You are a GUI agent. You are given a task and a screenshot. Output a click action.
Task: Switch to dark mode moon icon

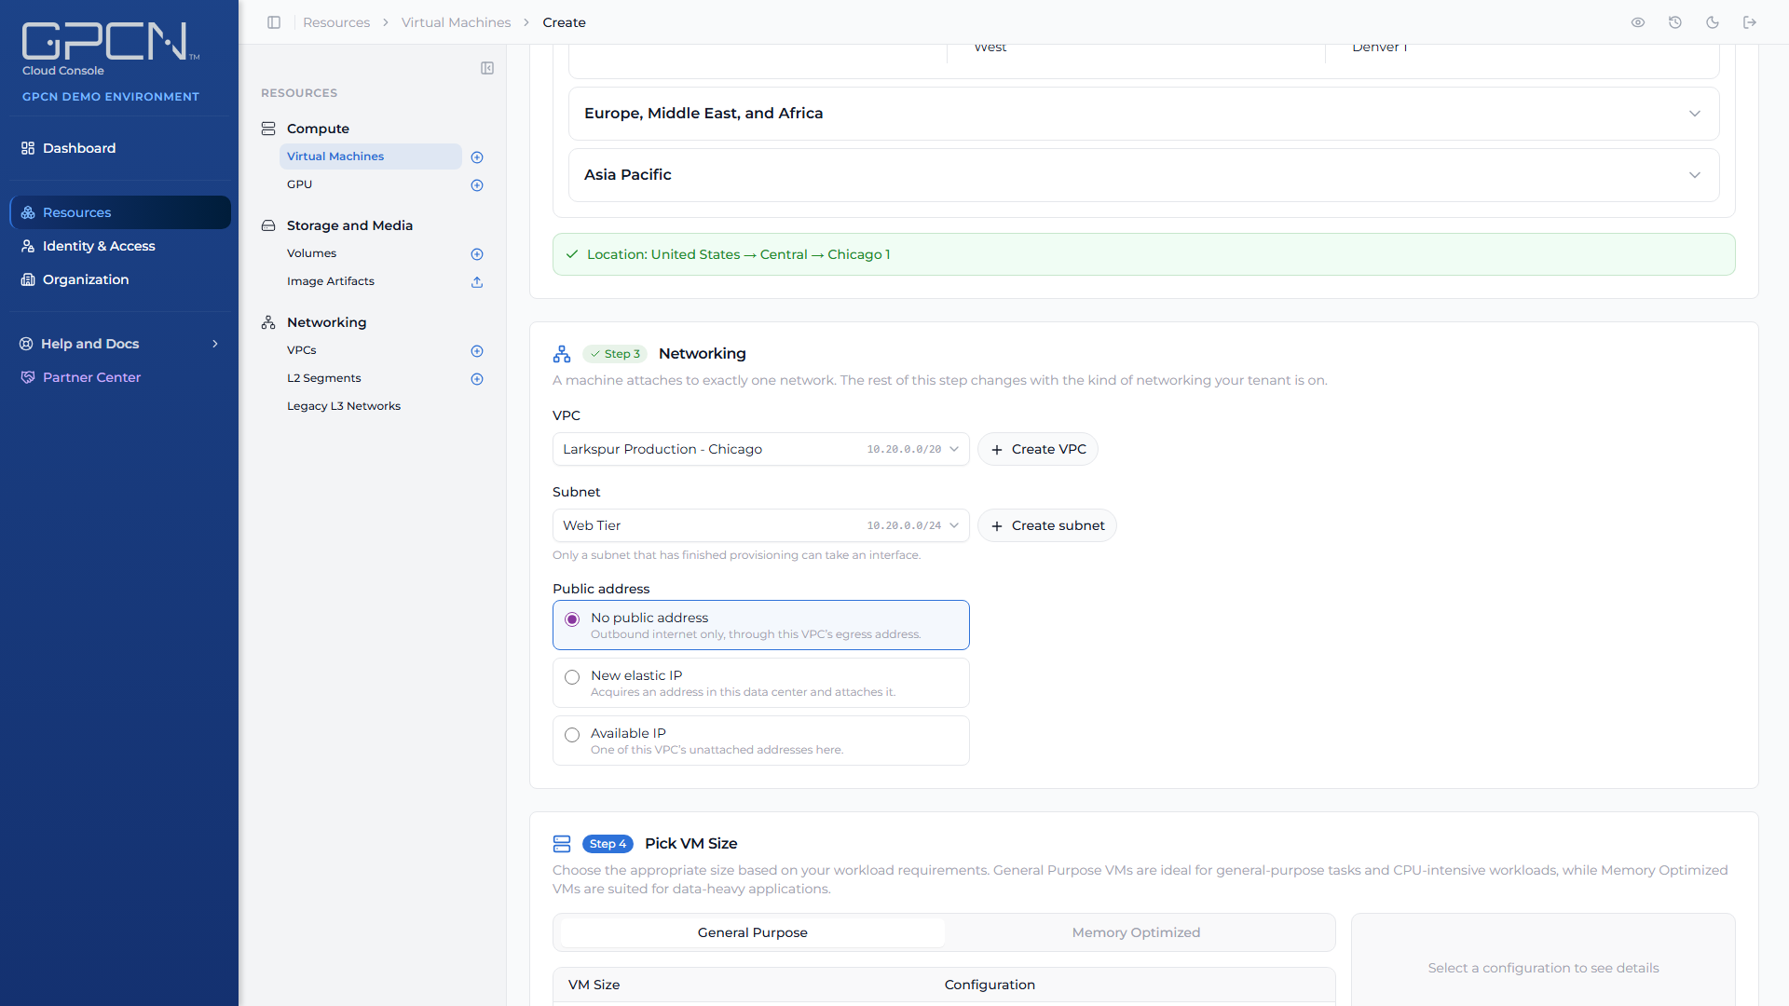pos(1713,22)
